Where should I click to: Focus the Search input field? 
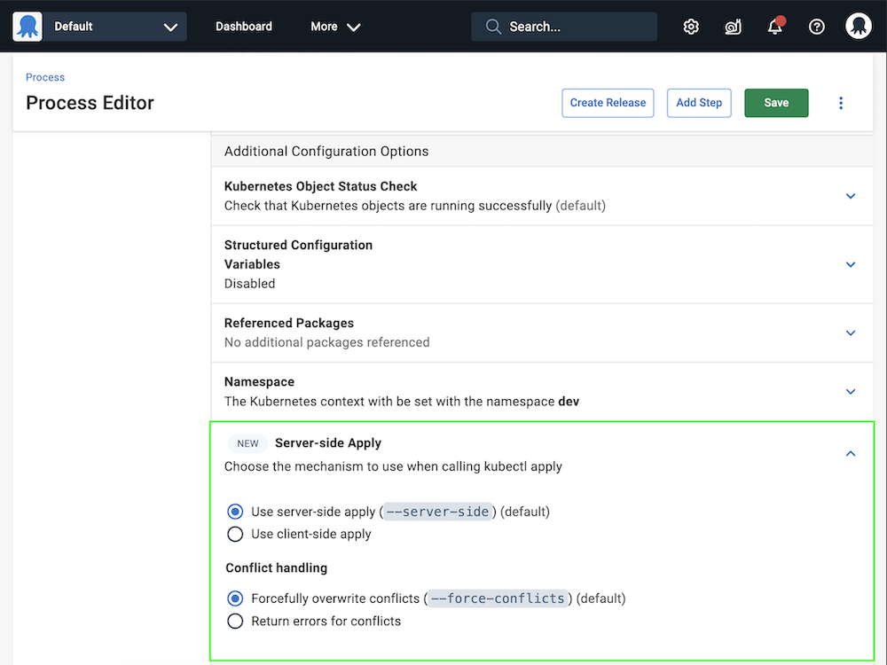(564, 27)
